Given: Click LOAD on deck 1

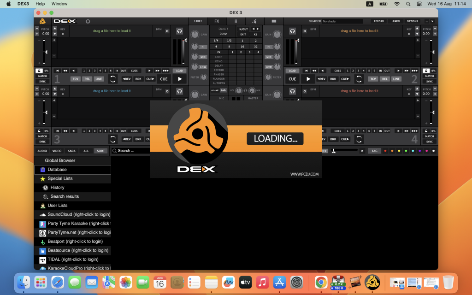Looking at the screenshot, I should 179,71.
